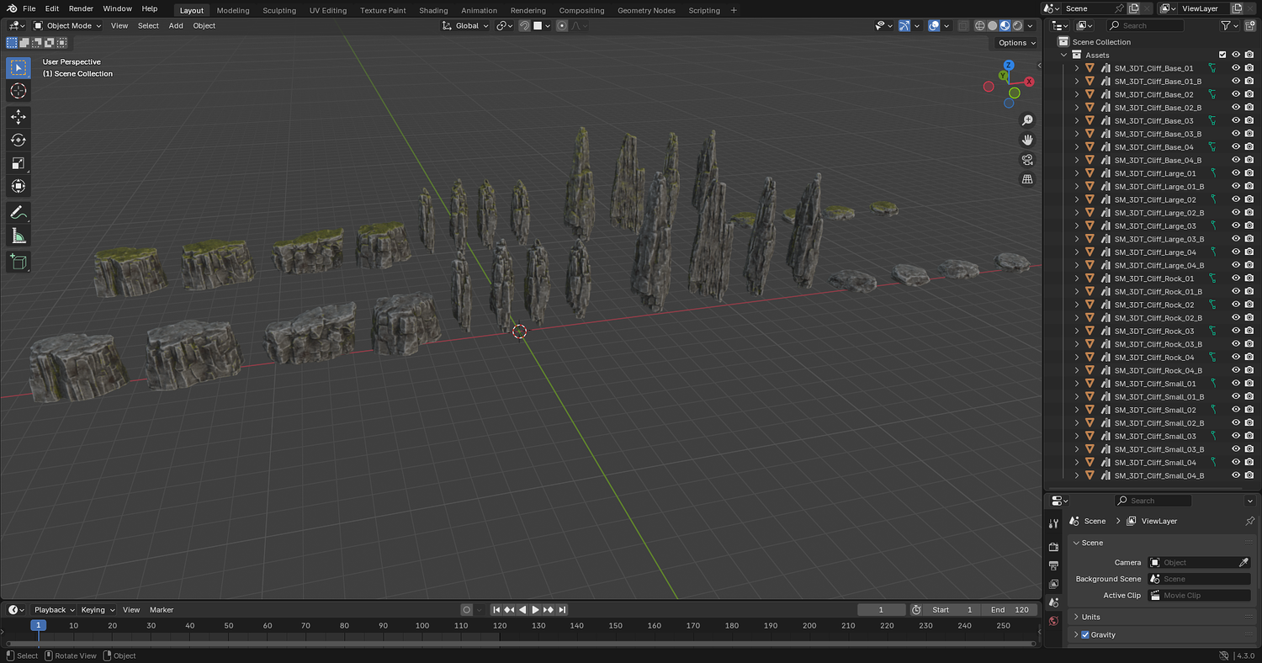Toggle Assets collection exclude checkbox
1262x663 pixels.
click(1222, 55)
